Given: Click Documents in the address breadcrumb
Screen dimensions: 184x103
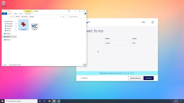Looking at the screenshot, I should click(x=24, y=17).
